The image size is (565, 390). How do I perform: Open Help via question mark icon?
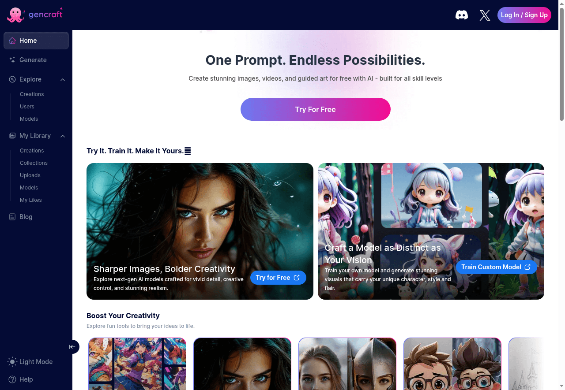coord(12,379)
